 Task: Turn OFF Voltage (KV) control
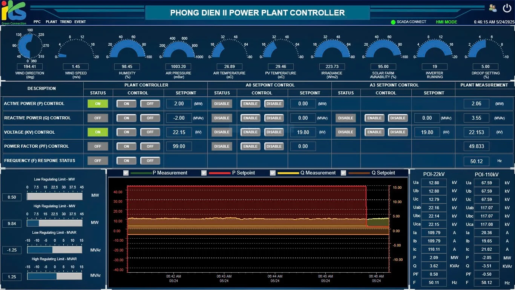[150, 132]
